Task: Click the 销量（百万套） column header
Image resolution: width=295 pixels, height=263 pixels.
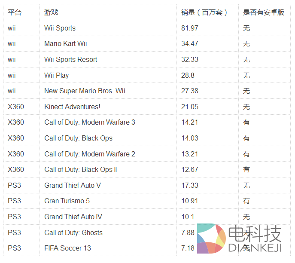Action: [x=204, y=12]
